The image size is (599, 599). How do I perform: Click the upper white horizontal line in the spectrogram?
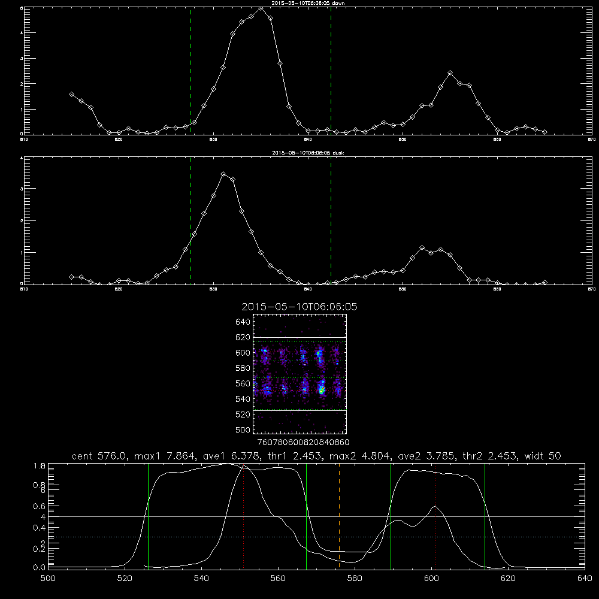click(299, 337)
